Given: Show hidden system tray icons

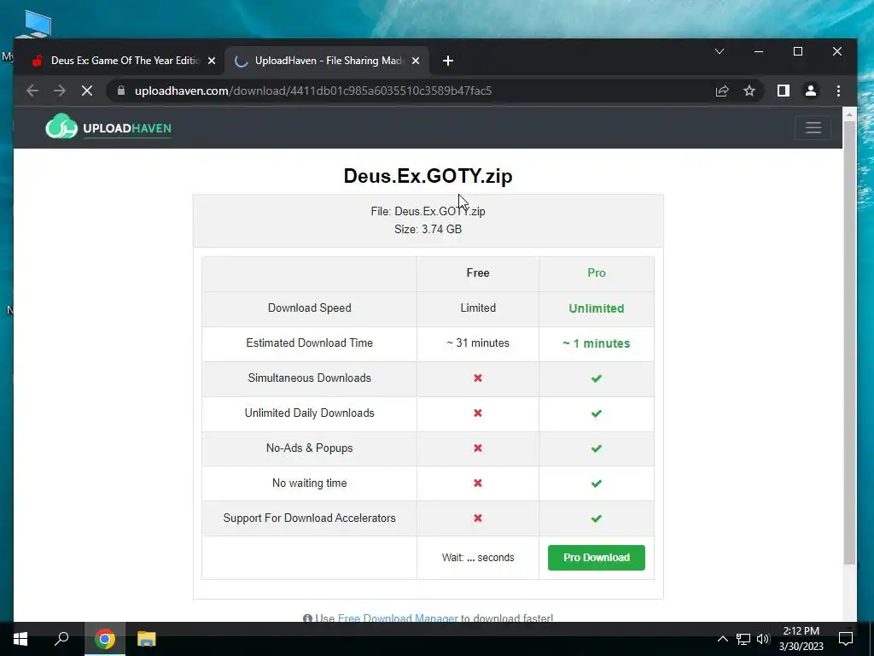Looking at the screenshot, I should pyautogui.click(x=722, y=639).
